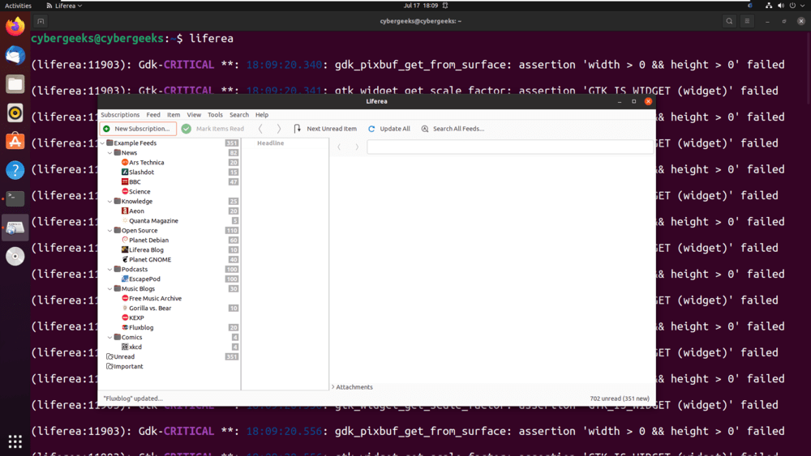Select the Slashdot feed icon
The width and height of the screenshot is (811, 456).
pos(125,172)
